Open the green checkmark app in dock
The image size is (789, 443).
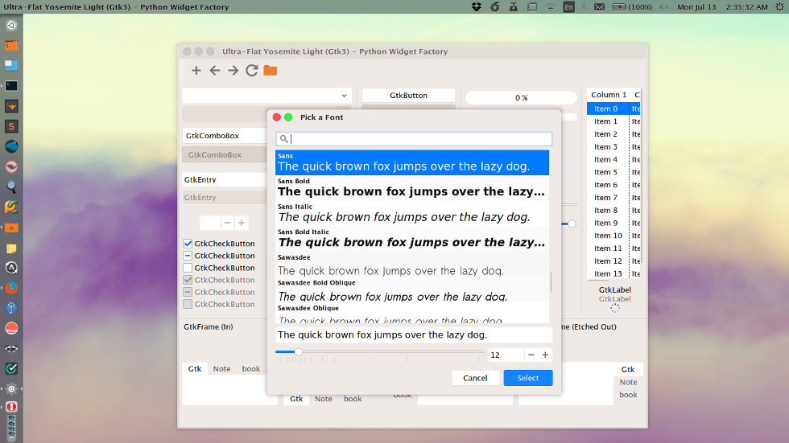pyautogui.click(x=11, y=369)
